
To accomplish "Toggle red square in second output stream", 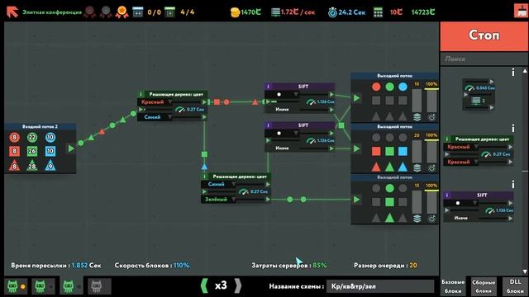I will (376, 151).
